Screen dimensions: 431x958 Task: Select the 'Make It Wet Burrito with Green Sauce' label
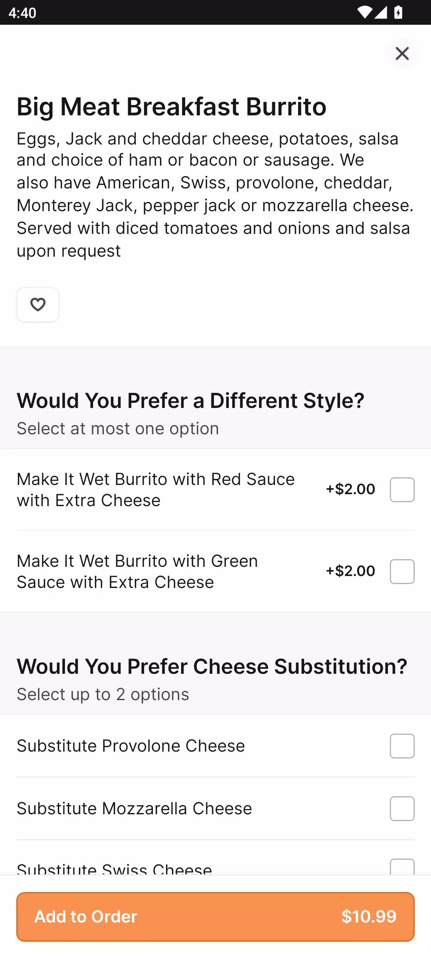(x=137, y=571)
